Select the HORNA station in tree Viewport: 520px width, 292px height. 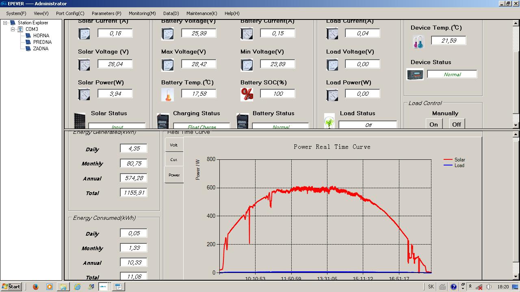pos(41,36)
